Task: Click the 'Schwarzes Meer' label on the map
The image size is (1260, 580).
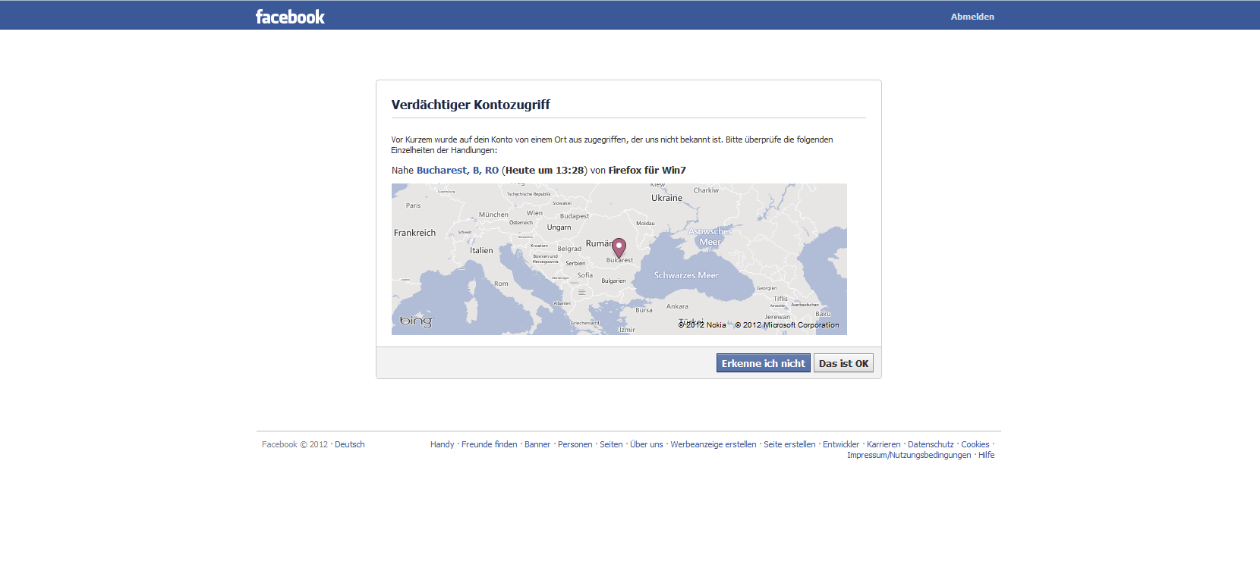Action: click(x=686, y=275)
